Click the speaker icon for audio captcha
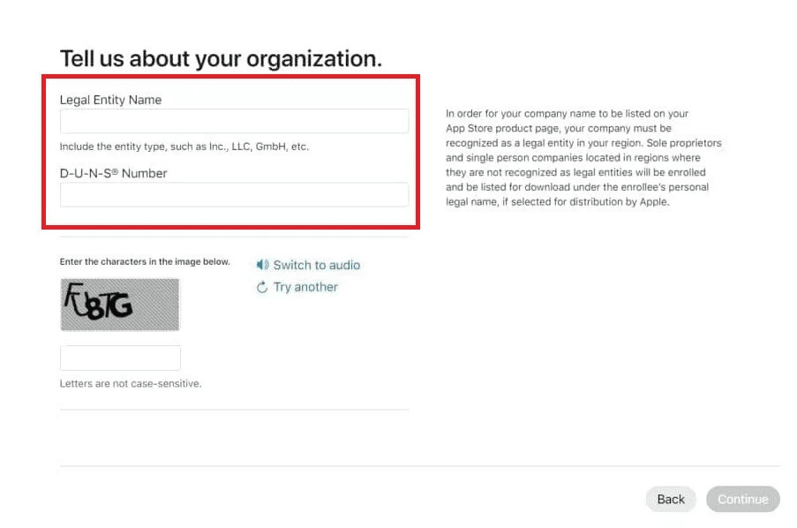 (x=262, y=265)
